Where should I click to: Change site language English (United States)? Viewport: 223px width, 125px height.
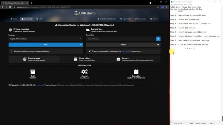click(107, 19)
